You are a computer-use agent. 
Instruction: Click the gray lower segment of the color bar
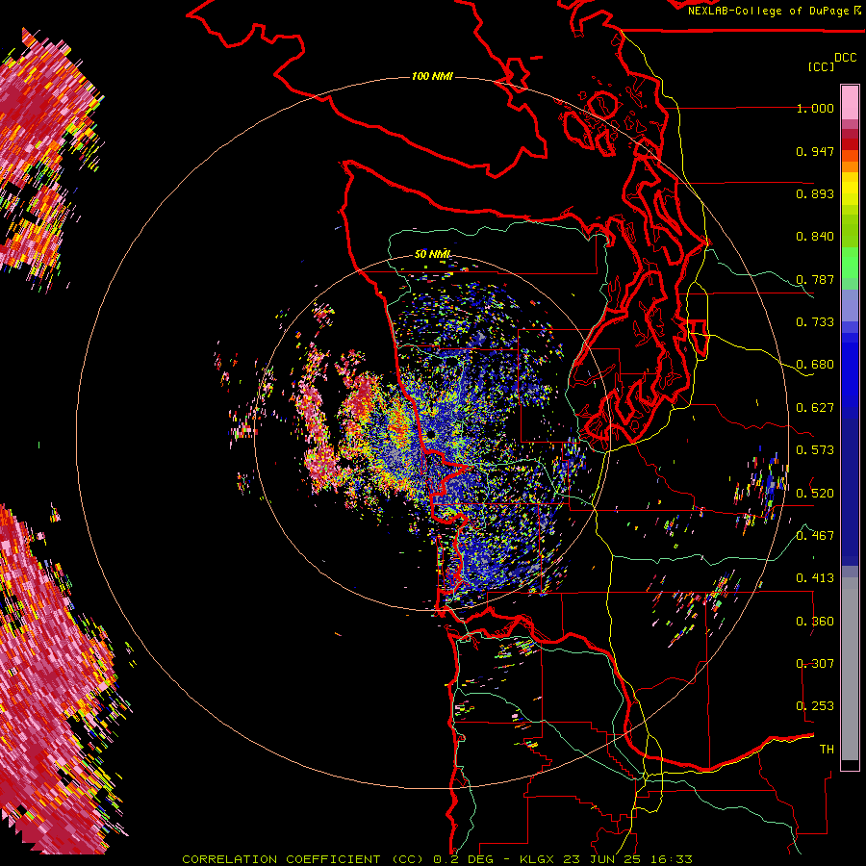pyautogui.click(x=850, y=669)
